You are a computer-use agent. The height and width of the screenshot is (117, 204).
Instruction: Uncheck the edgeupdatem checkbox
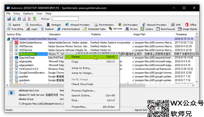[x=11, y=65]
